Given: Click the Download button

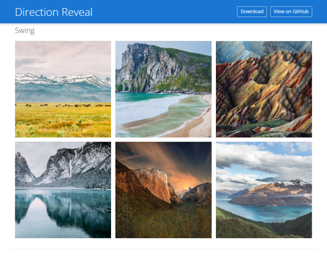Looking at the screenshot, I should (252, 12).
